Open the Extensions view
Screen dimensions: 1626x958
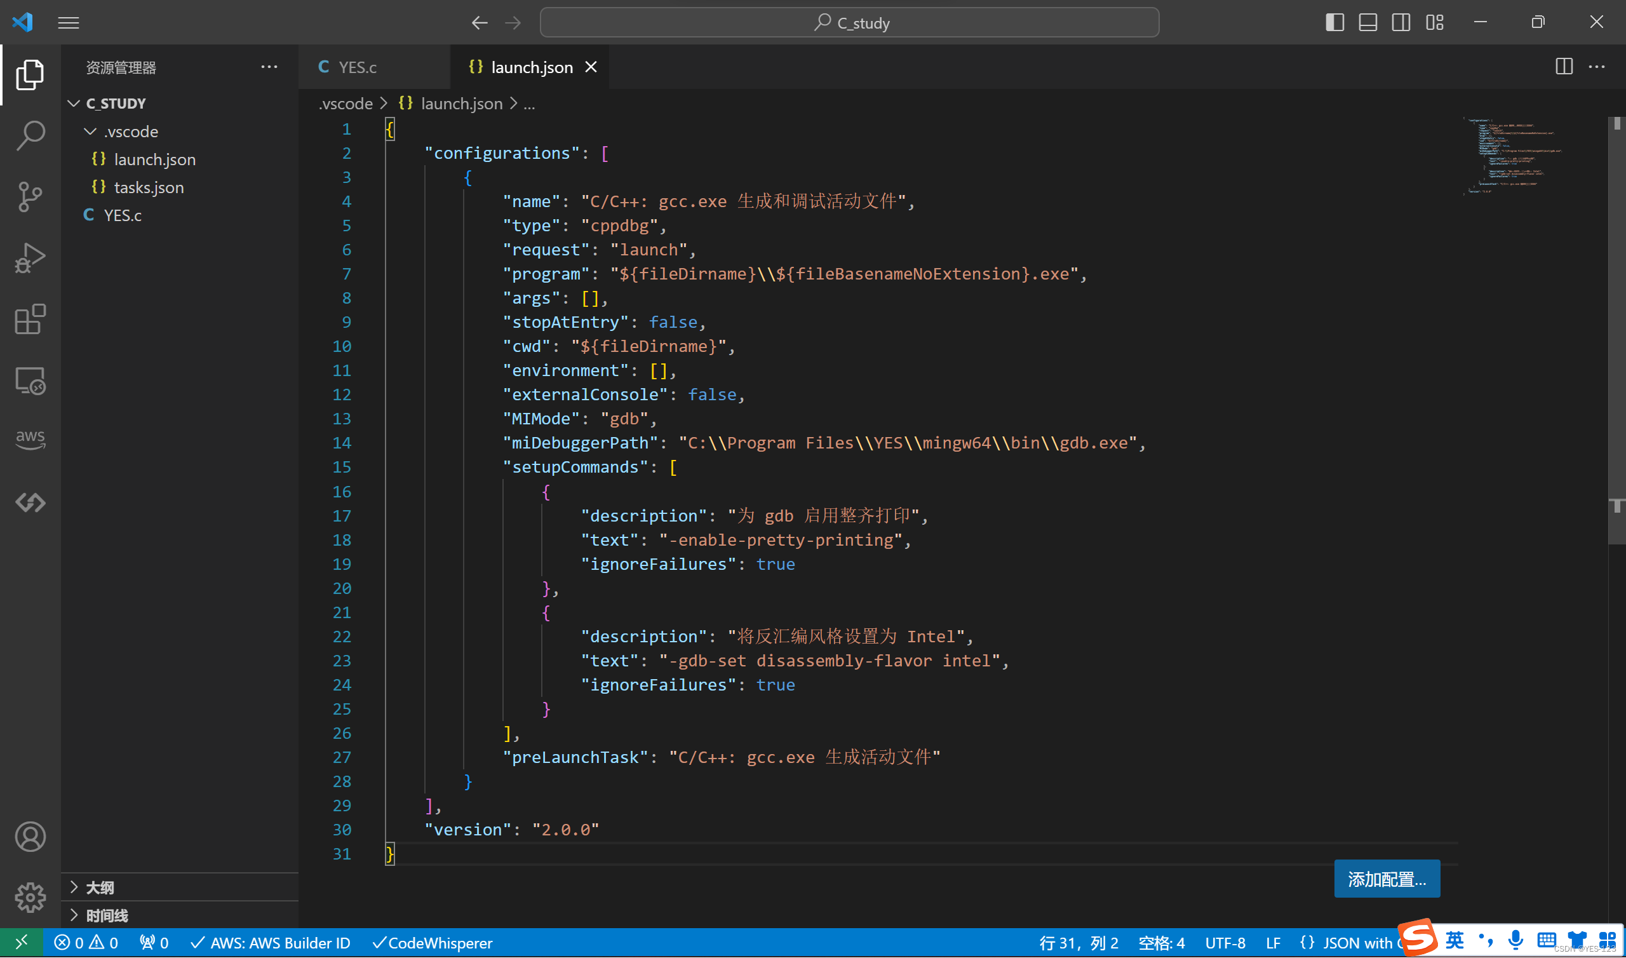click(30, 320)
